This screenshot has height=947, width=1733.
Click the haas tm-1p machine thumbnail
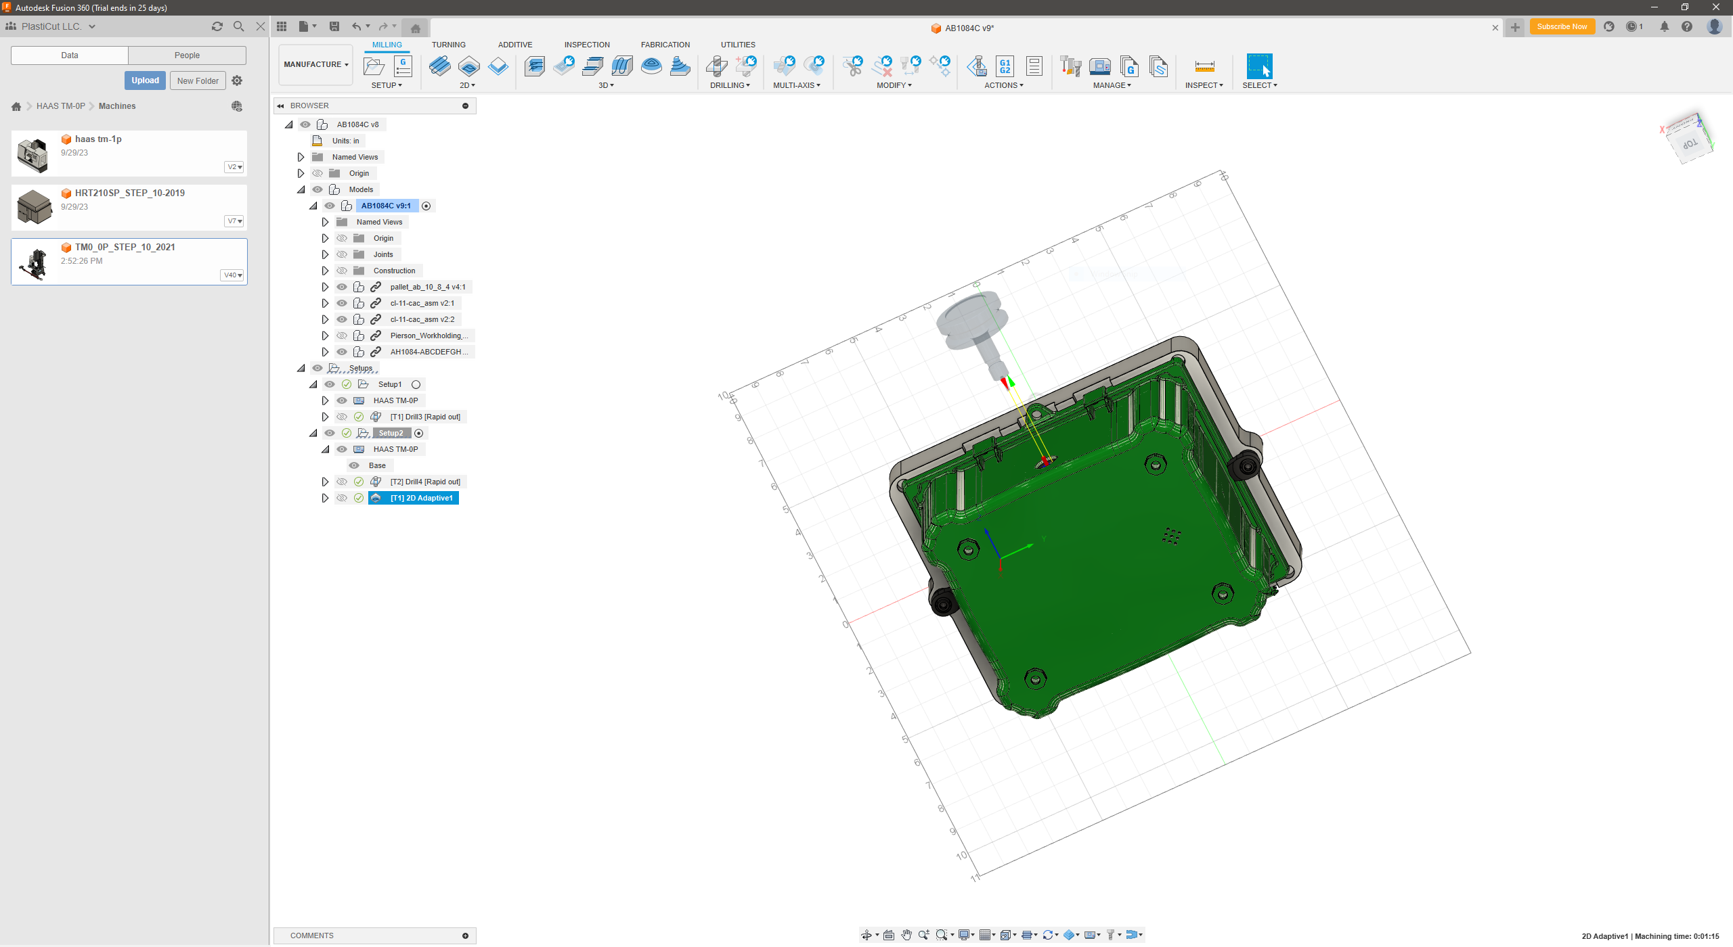point(33,153)
